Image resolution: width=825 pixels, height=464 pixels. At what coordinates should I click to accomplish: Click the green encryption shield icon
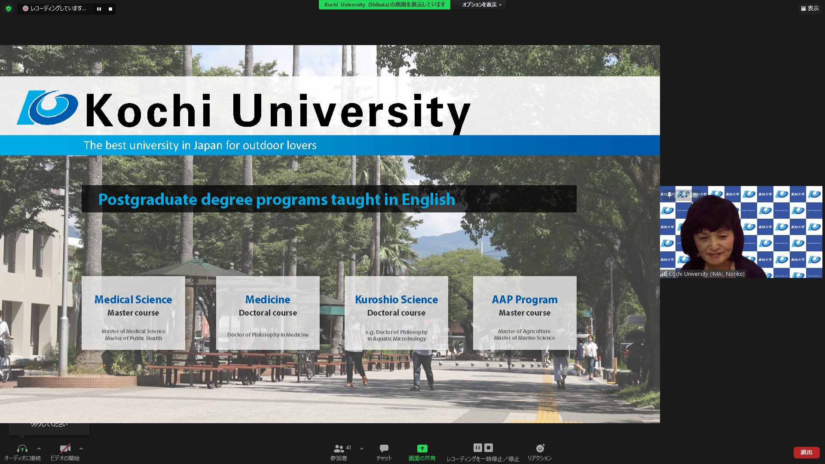pyautogui.click(x=9, y=9)
